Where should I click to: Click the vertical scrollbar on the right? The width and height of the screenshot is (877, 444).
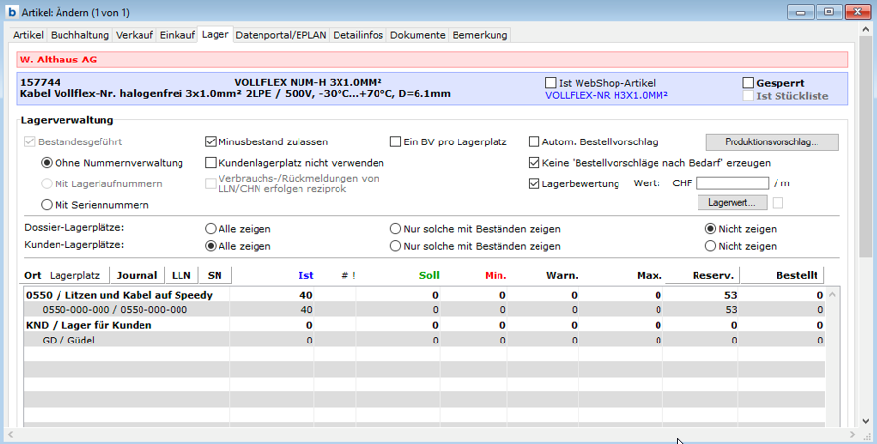[x=866, y=195]
